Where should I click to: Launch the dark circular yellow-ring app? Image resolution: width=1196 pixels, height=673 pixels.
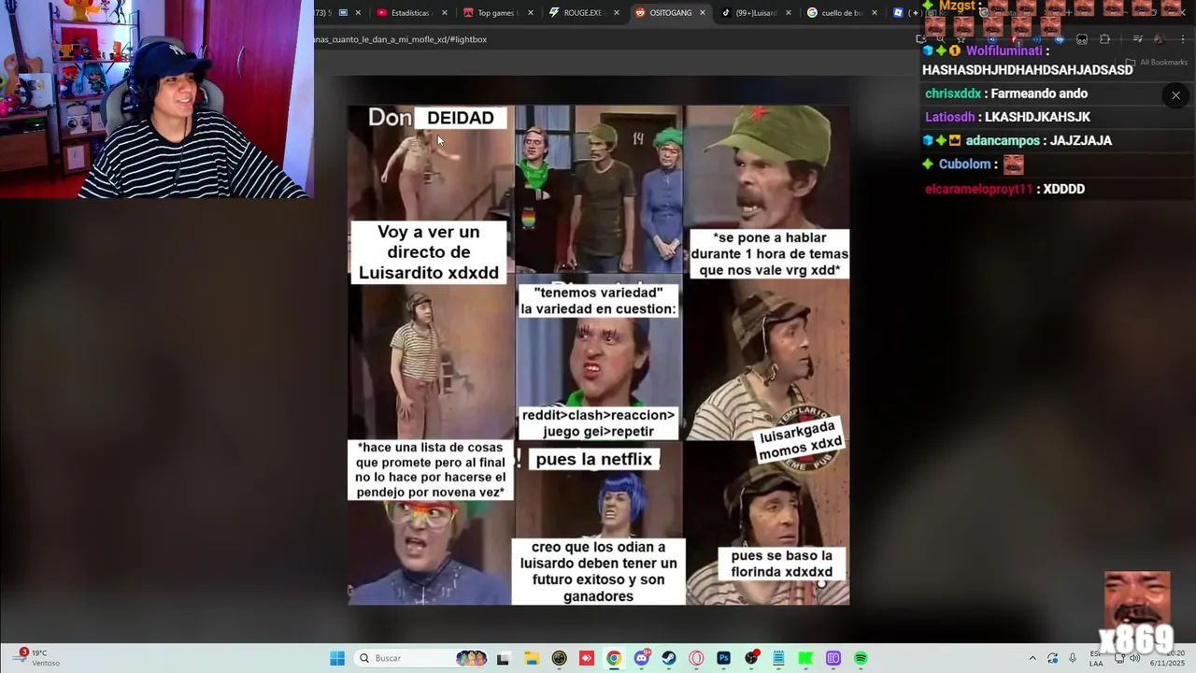pos(559,658)
